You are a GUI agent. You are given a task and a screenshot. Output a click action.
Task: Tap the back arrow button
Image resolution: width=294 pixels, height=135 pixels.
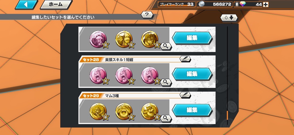26,5
